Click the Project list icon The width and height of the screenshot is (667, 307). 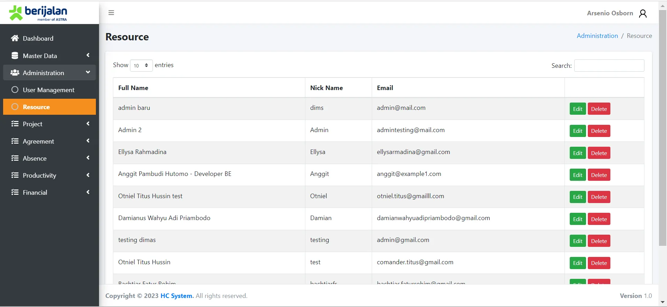(x=15, y=124)
